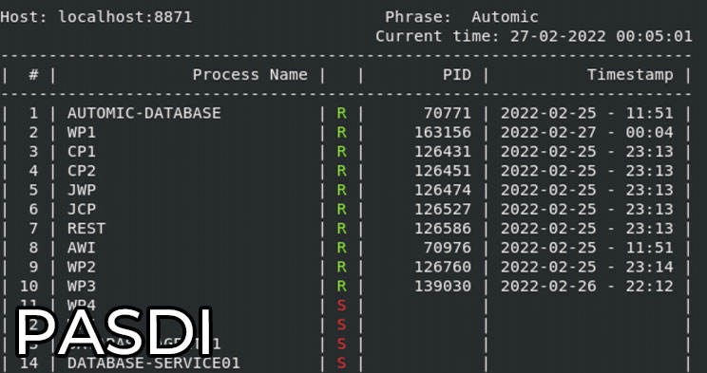Click the Current time value
Screen dimensions: 707x373
tap(602, 36)
